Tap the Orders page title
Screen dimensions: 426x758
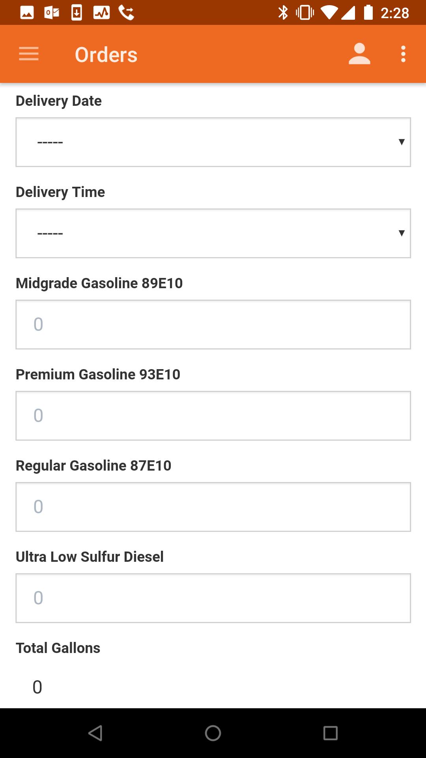click(106, 54)
